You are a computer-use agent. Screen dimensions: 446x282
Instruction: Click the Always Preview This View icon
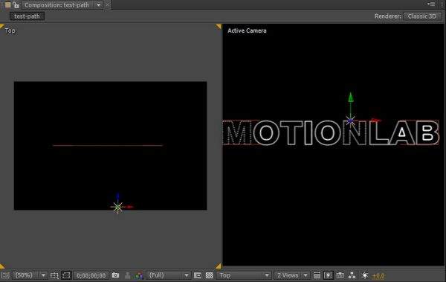click(x=5, y=275)
